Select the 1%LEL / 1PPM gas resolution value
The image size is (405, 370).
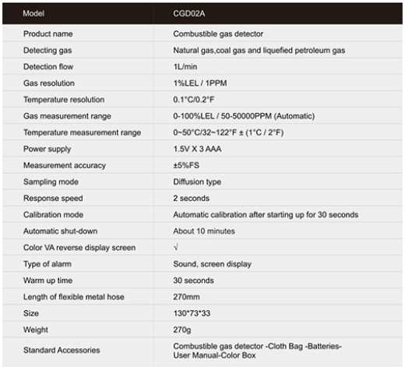coord(200,83)
